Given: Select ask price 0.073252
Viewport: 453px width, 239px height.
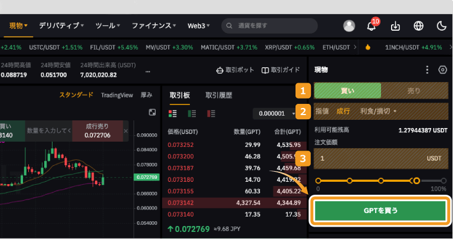Looking at the screenshot, I should click(180, 145).
